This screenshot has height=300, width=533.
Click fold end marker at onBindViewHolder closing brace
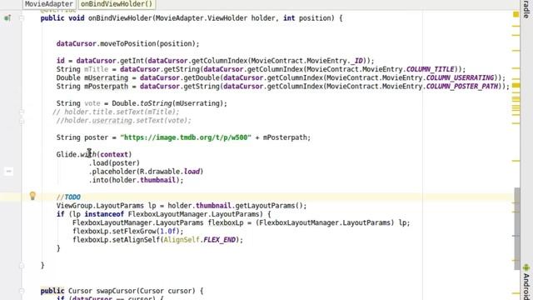click(22, 265)
